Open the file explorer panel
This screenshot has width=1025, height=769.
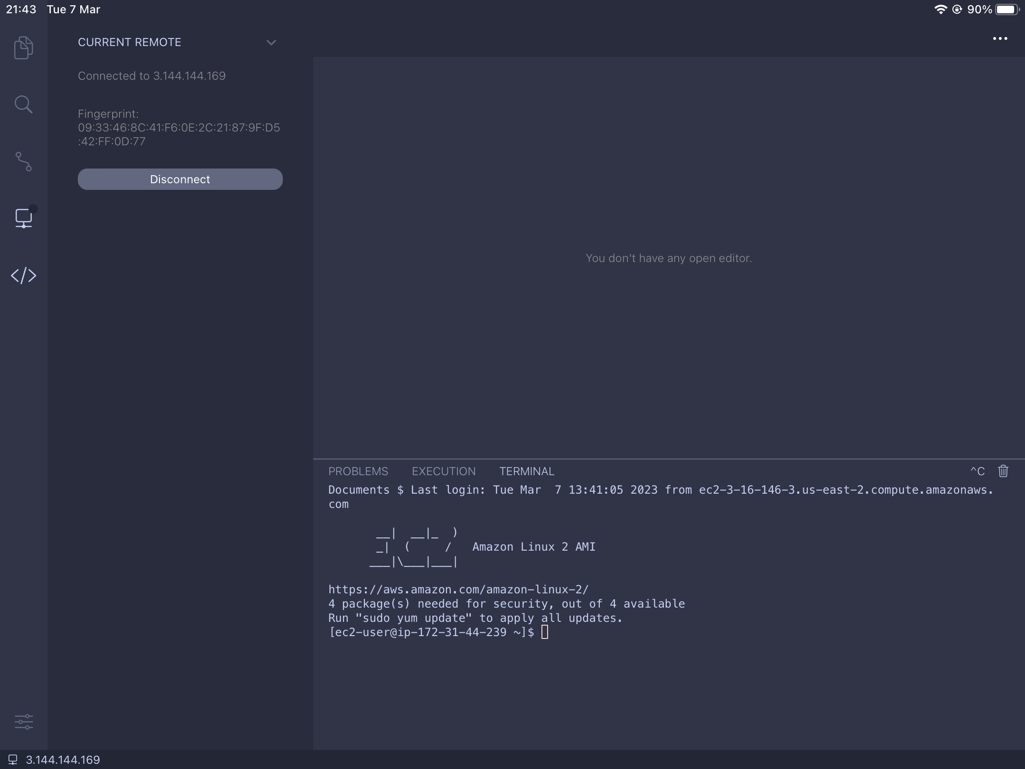(23, 47)
